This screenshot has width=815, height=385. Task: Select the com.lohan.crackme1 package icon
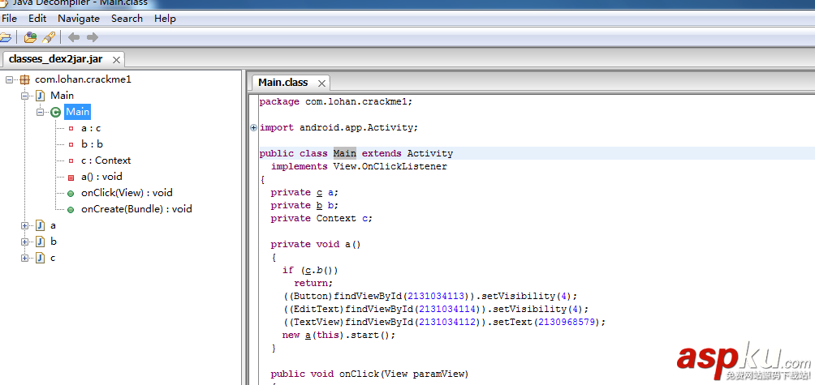24,79
